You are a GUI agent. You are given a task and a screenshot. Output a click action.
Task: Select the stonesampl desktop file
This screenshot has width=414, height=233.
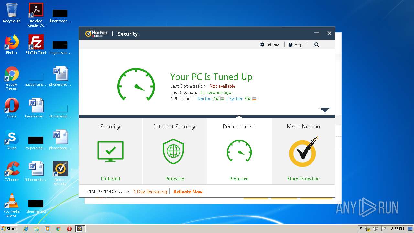pyautogui.click(x=60, y=111)
